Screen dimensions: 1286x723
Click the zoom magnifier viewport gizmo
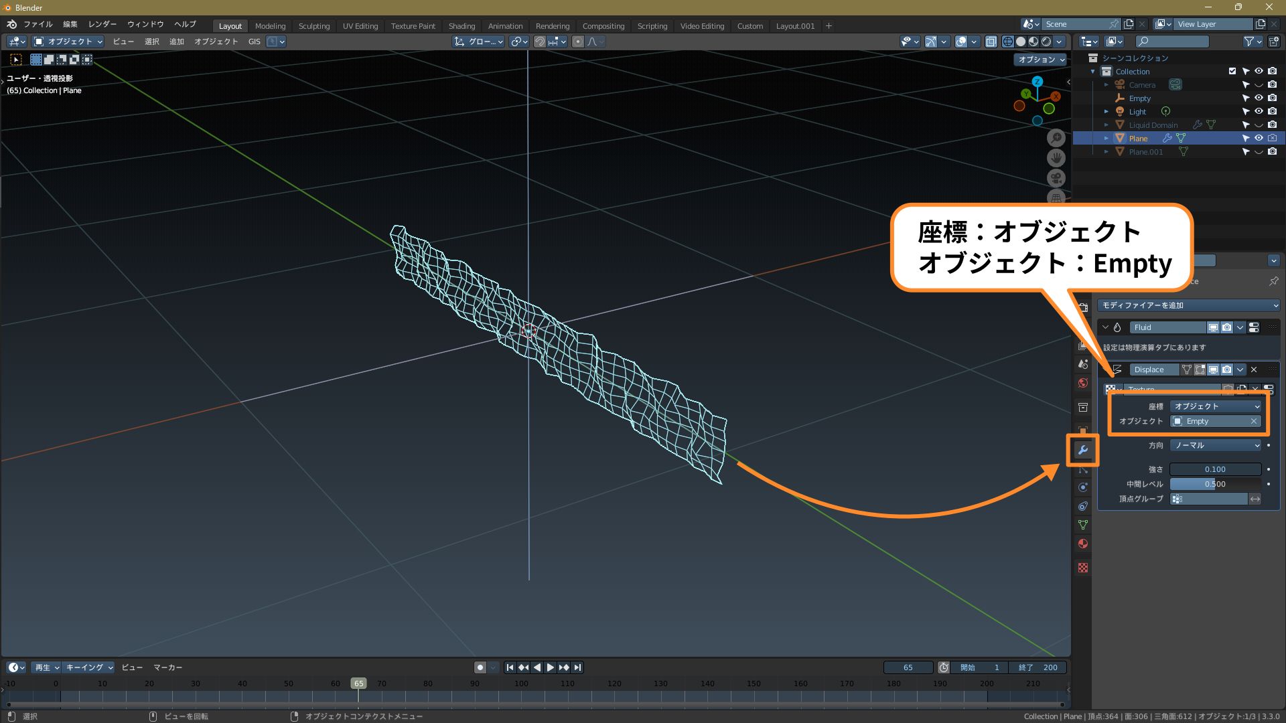pyautogui.click(x=1056, y=138)
